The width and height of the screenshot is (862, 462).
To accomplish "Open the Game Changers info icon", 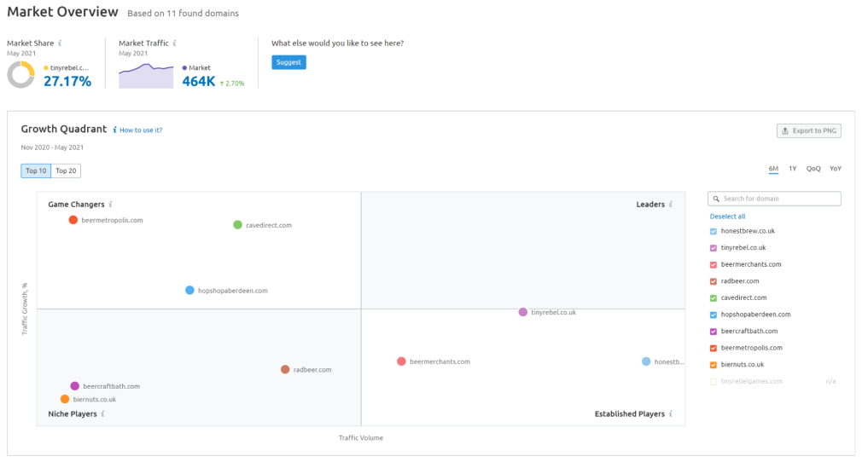I will [x=110, y=205].
